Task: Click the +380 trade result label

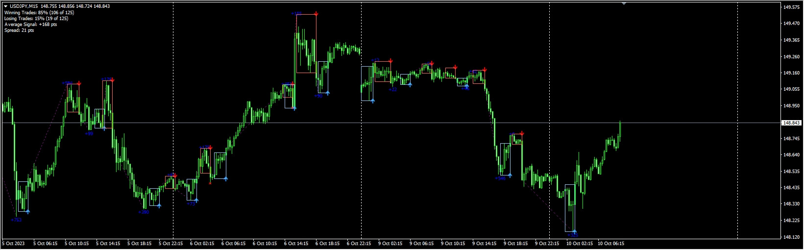Action: coord(144,212)
